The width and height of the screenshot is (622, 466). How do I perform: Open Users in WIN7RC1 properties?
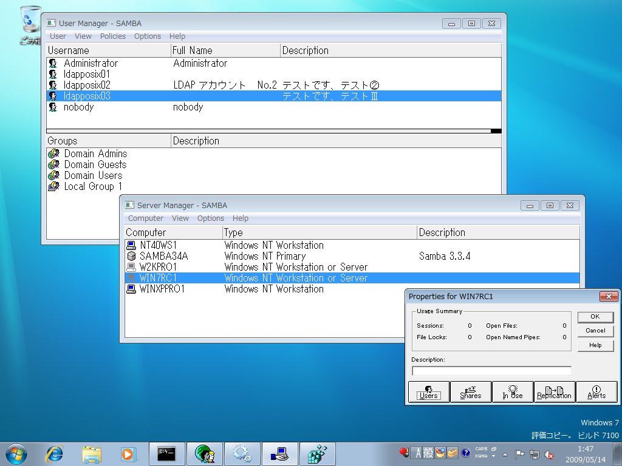429,392
